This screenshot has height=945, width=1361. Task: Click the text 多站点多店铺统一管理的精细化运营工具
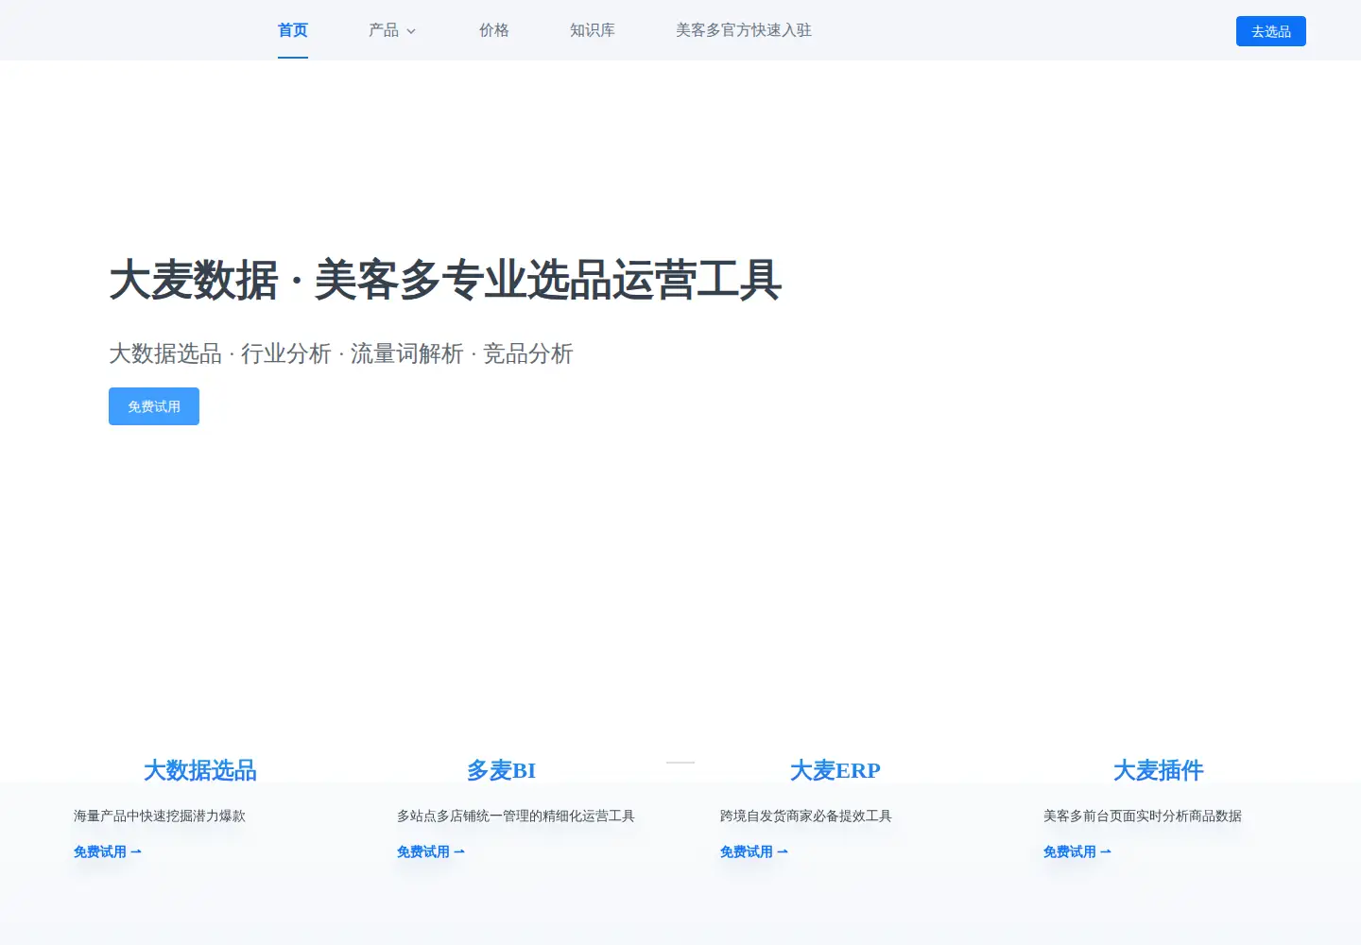[516, 816]
